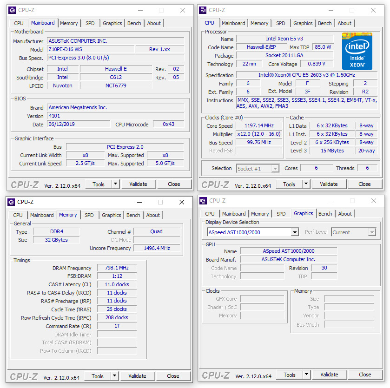Open Tools dropdown arrow in the Graphics window
This screenshot has width=390, height=388.
306,375
